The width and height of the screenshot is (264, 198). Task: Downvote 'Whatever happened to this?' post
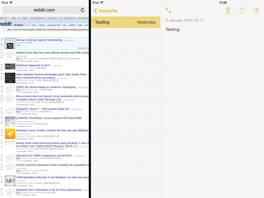pyautogui.click(x=2, y=70)
